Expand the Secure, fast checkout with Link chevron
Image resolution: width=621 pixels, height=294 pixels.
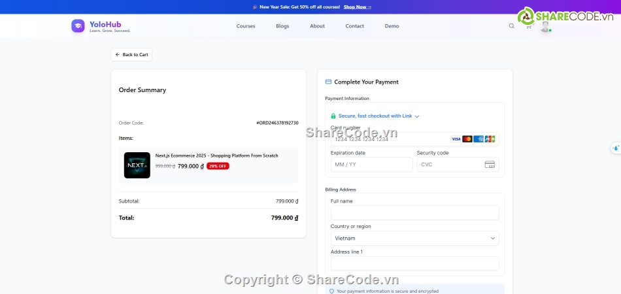tap(417, 116)
